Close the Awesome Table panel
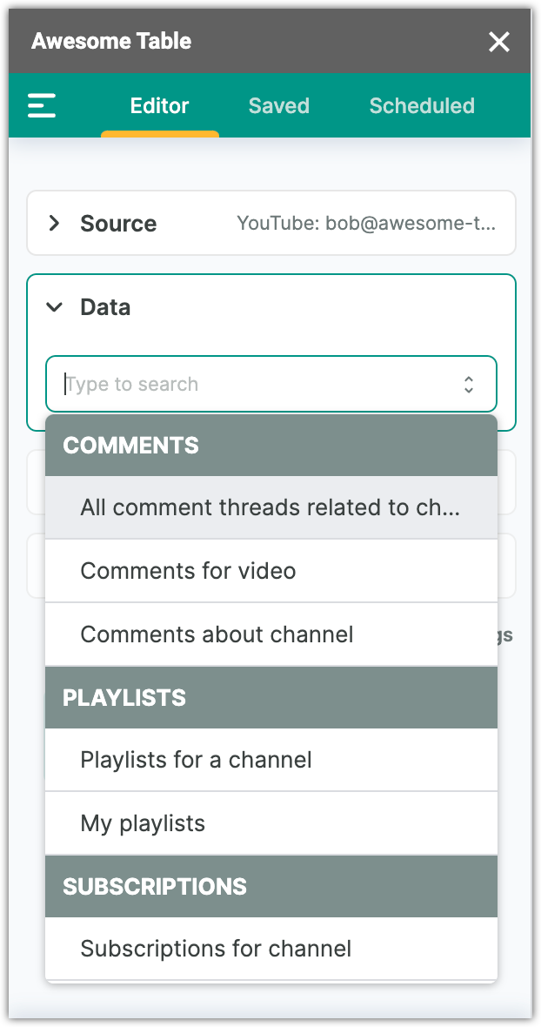 coord(499,42)
